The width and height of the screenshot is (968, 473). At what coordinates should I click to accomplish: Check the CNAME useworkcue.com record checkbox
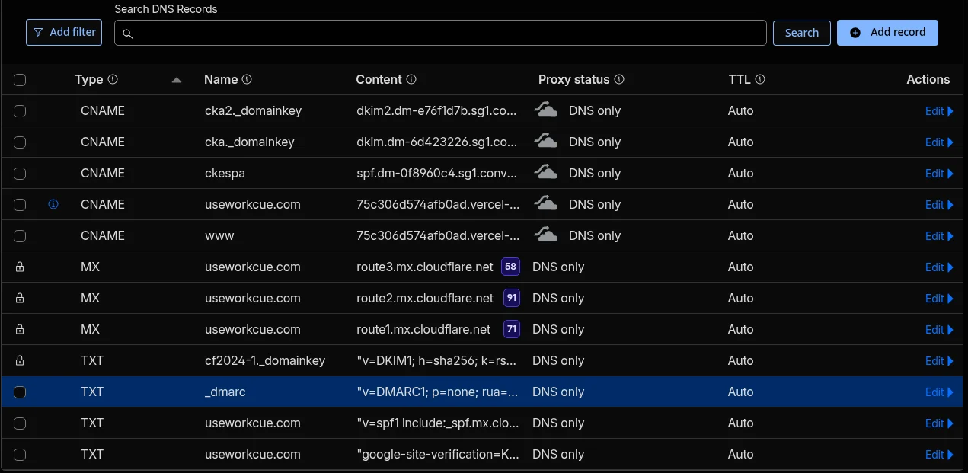pyautogui.click(x=20, y=205)
